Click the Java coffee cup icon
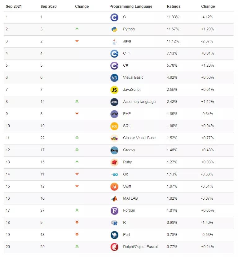 coord(114,41)
